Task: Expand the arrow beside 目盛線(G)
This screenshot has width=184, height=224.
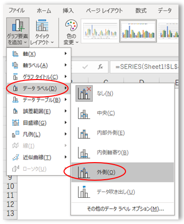Action: [x=66, y=122]
